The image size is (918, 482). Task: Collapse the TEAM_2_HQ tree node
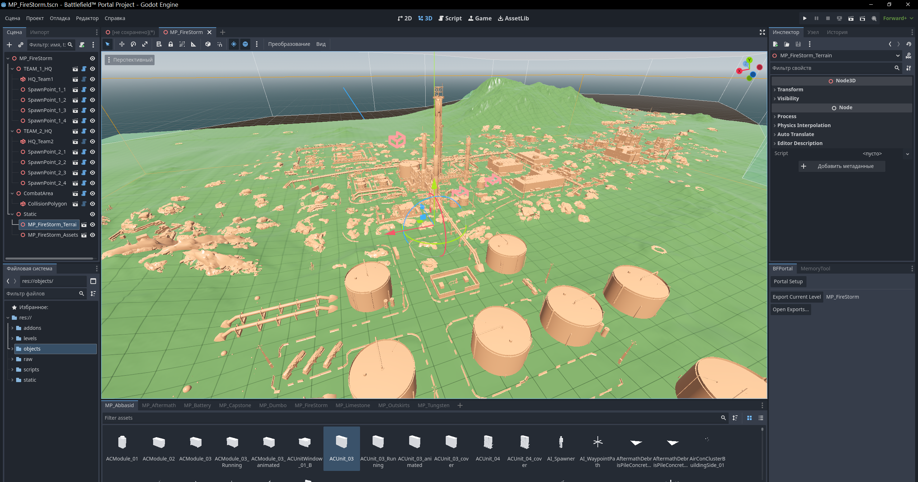pyautogui.click(x=12, y=131)
